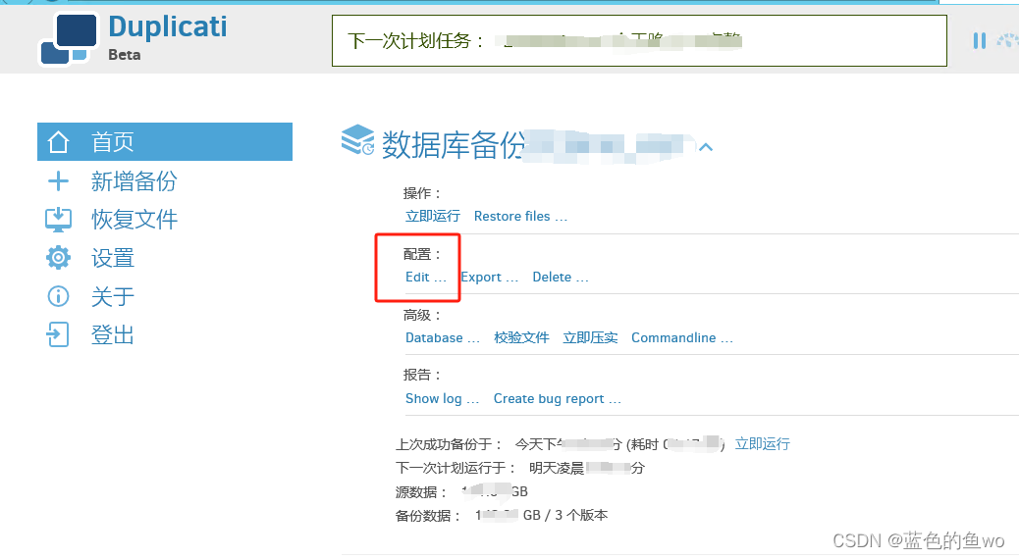Click the 下一次计划任务 status box
Screen dimensions: 1019x559
[x=639, y=41]
